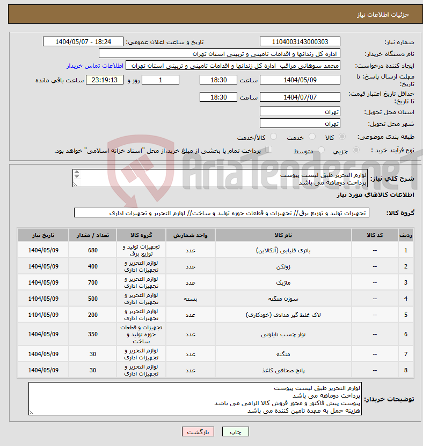Image resolution: width=423 pixels, height=446 pixels.
Task: Click the ردیف column header
Action: click(x=406, y=235)
